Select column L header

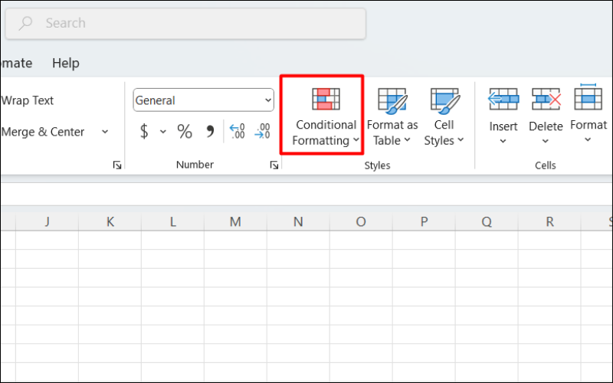coord(173,221)
